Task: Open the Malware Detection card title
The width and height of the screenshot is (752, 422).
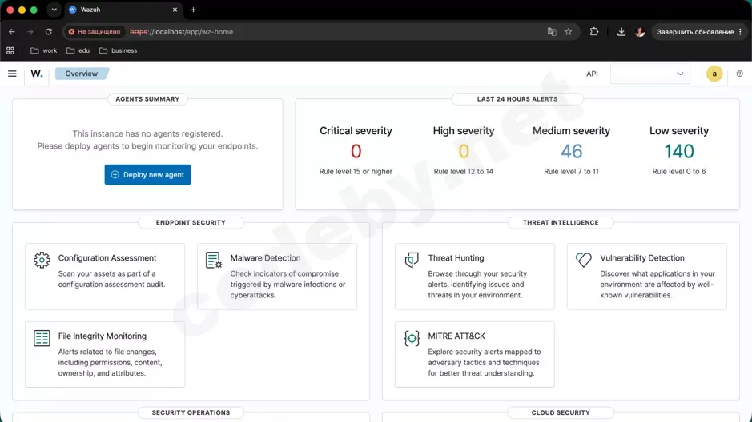Action: pos(265,258)
